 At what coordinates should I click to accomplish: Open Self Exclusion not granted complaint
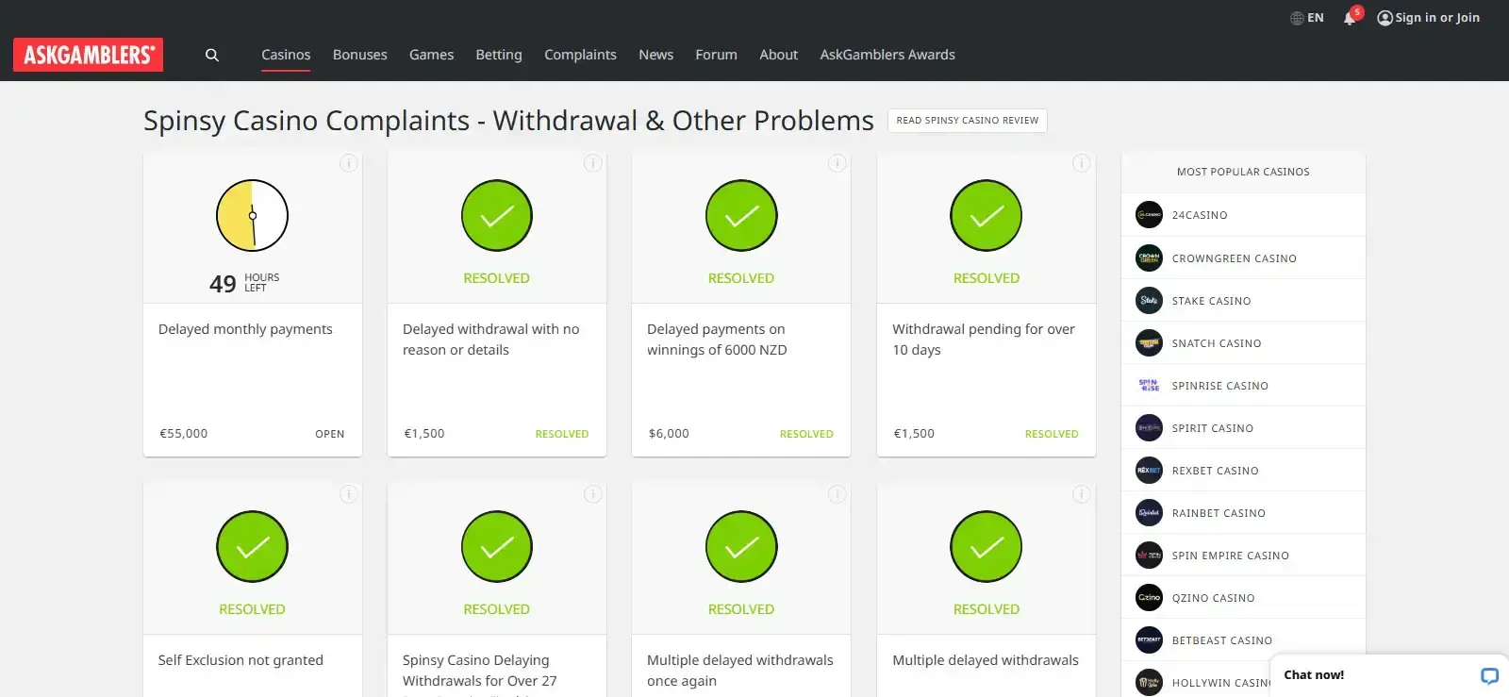click(x=240, y=660)
